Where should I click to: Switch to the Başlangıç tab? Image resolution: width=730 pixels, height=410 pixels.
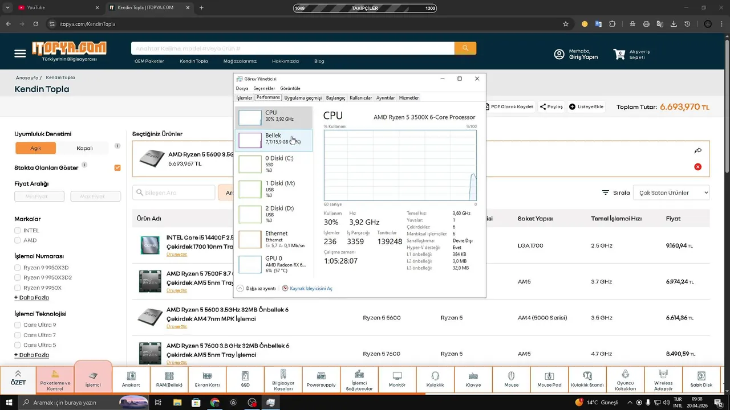pos(335,98)
